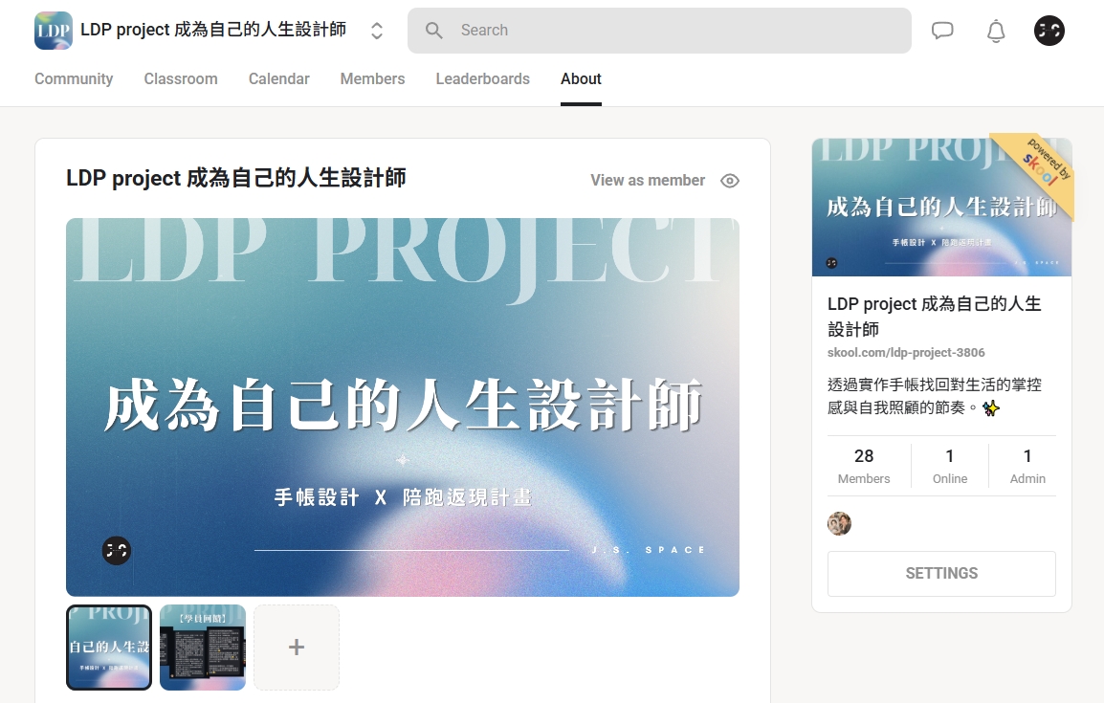Viewport: 1104px width, 703px height.
Task: Click the 1 Online count
Action: (x=950, y=466)
